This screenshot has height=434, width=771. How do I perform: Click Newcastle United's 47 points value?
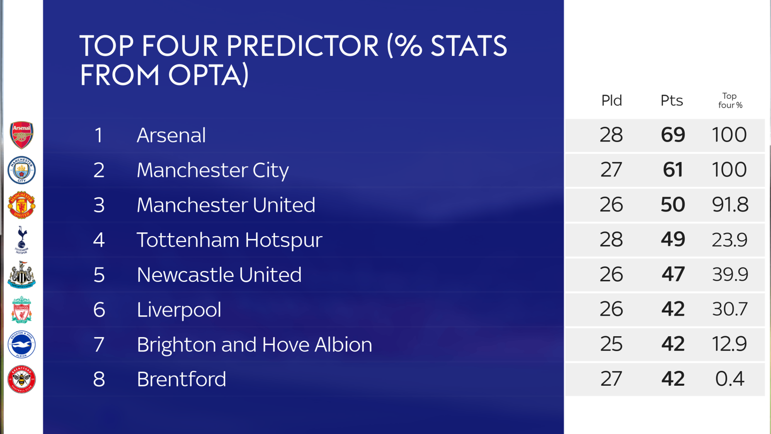[x=673, y=274]
